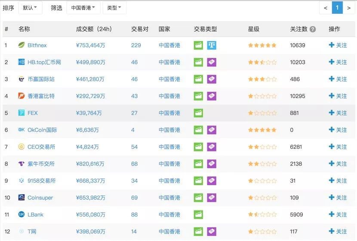
Task: Click the Bitfinex leaf logo icon
Action: click(22, 45)
